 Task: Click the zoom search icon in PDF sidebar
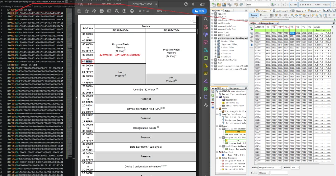[x=206, y=19]
